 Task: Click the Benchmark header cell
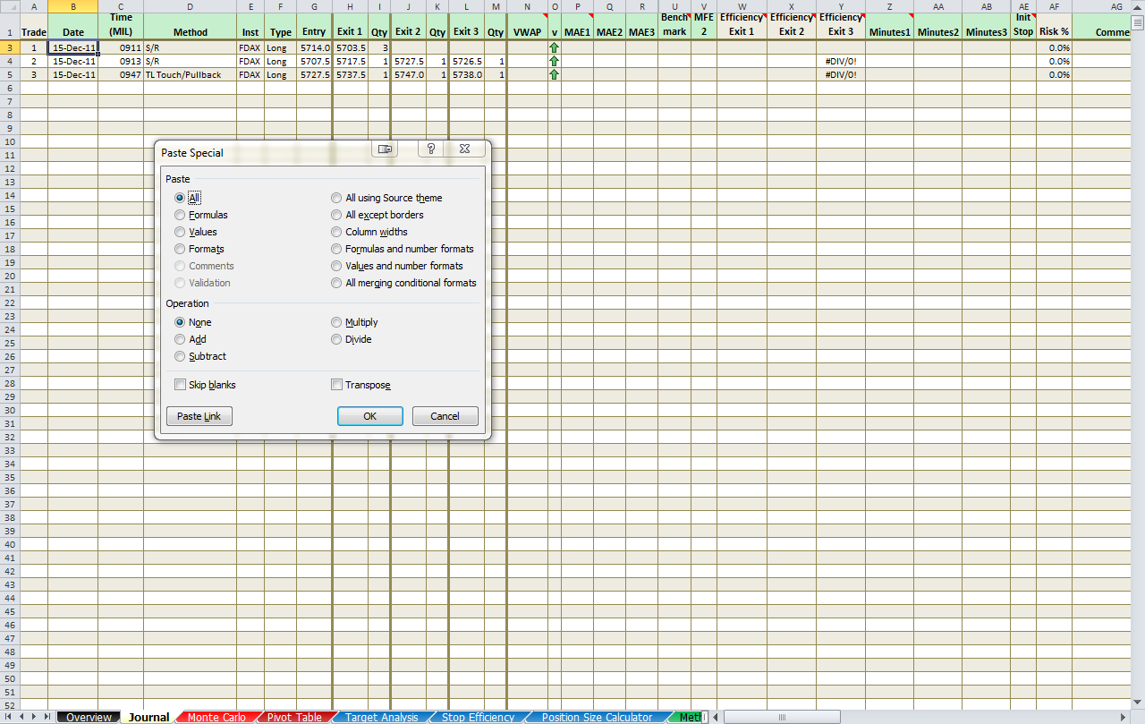(674, 26)
